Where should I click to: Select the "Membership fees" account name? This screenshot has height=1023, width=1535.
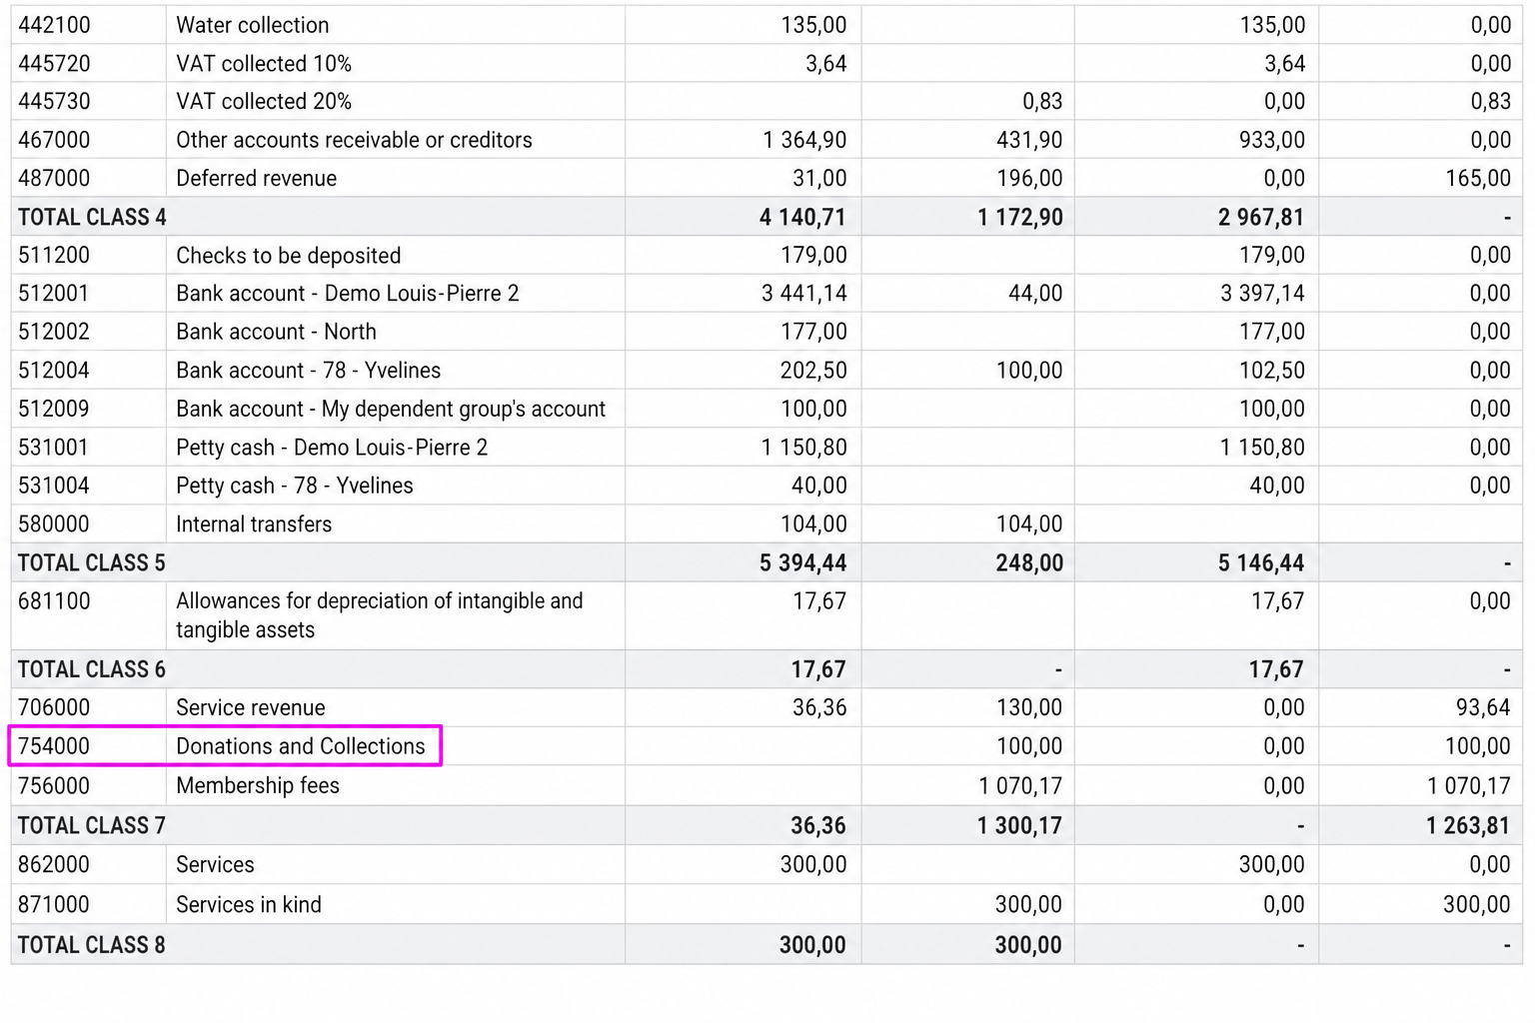pos(258,786)
